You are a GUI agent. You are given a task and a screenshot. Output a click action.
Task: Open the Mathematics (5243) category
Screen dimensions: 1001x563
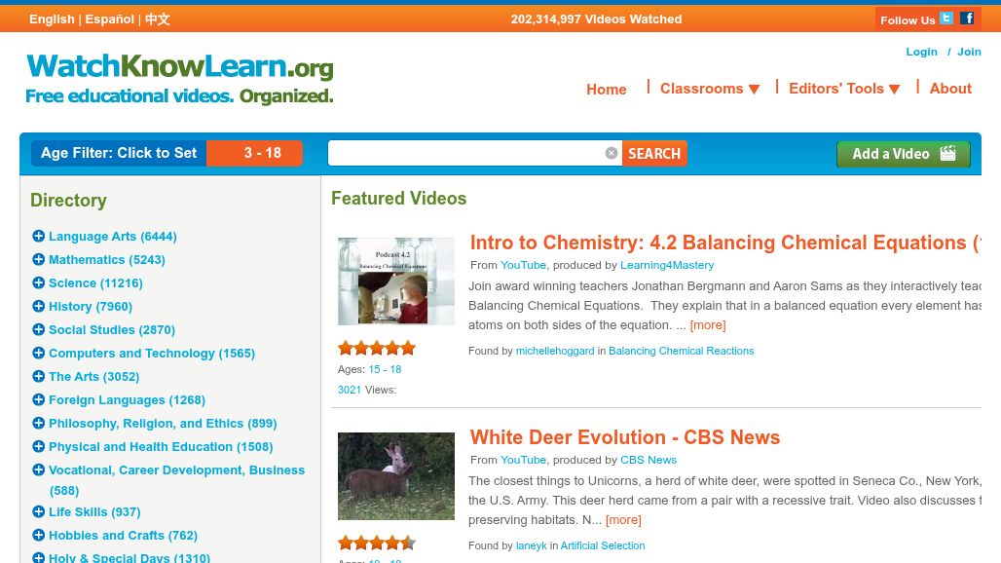tap(106, 260)
